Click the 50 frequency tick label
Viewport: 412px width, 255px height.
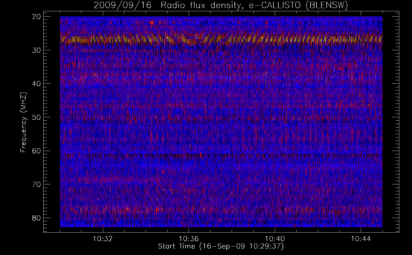pyautogui.click(x=37, y=117)
